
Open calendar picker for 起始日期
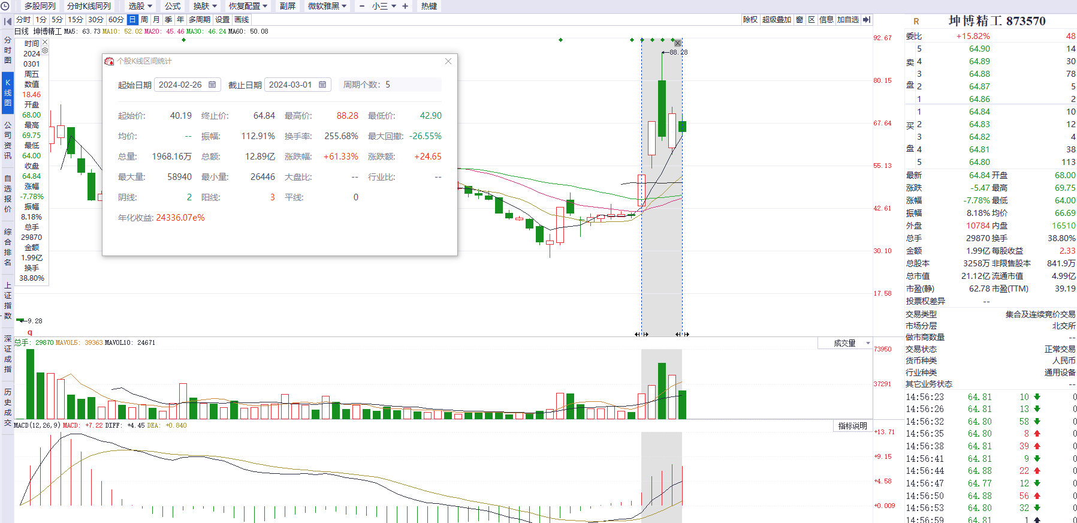coord(212,85)
